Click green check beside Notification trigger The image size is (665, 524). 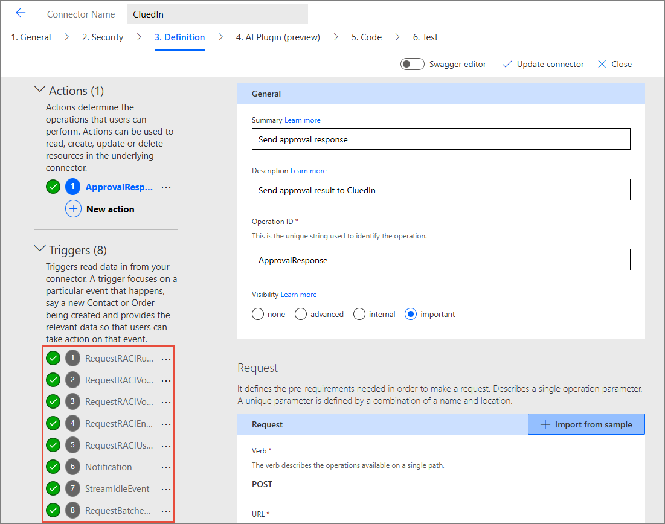(53, 467)
